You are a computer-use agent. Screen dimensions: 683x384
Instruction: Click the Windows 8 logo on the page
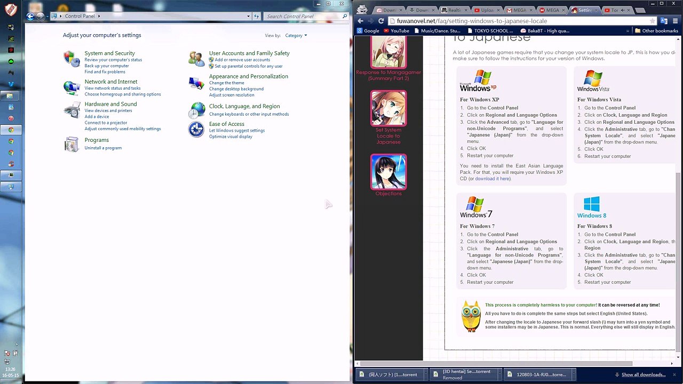pyautogui.click(x=591, y=207)
